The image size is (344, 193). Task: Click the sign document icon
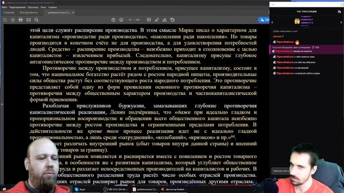point(164,20)
